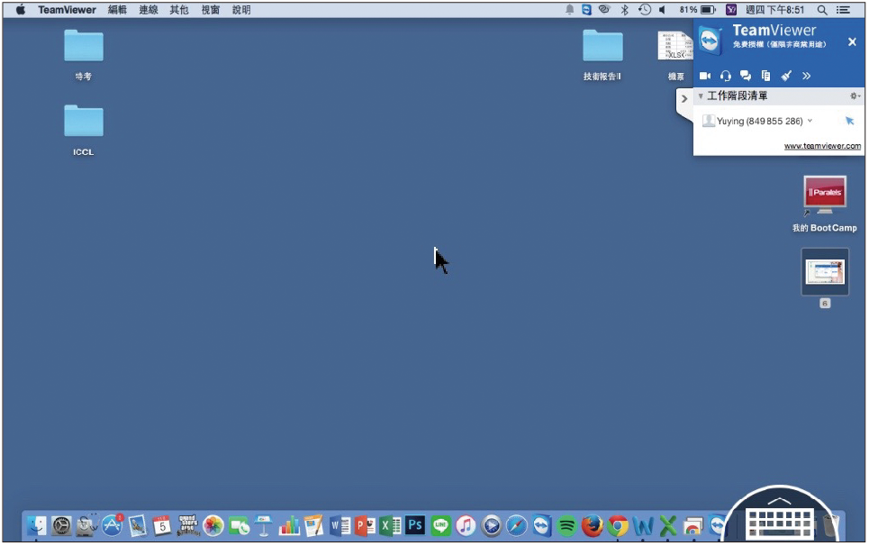Open the file transfer box icon
The image size is (869, 546).
tap(766, 76)
